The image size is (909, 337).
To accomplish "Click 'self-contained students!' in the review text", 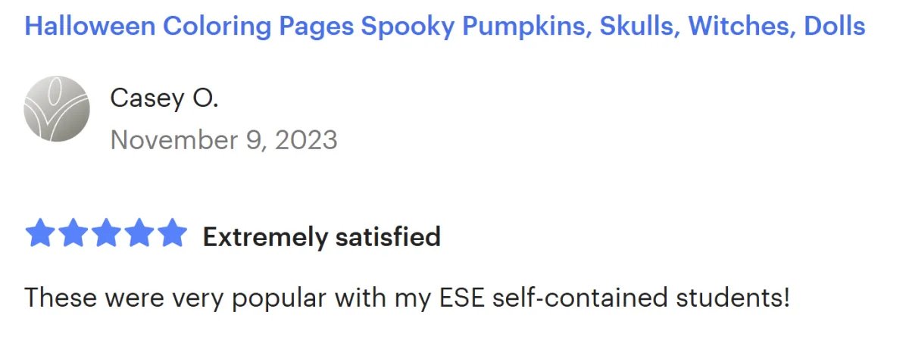I will pos(641,297).
